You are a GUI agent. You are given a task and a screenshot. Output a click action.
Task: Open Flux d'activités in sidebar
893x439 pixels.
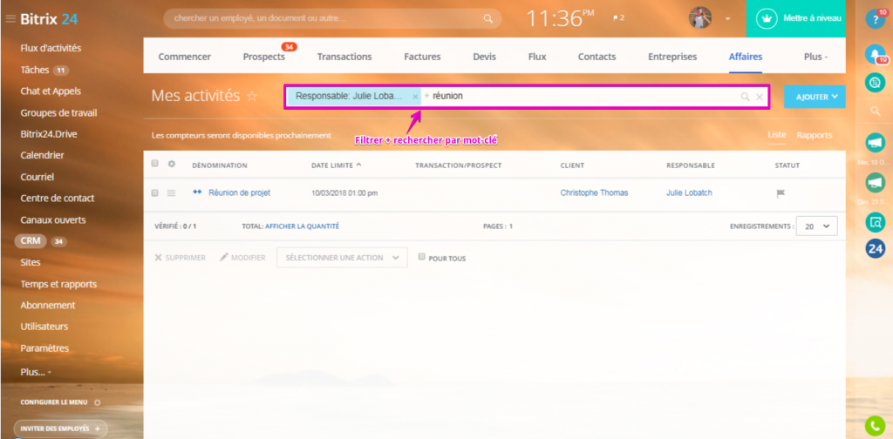click(51, 48)
